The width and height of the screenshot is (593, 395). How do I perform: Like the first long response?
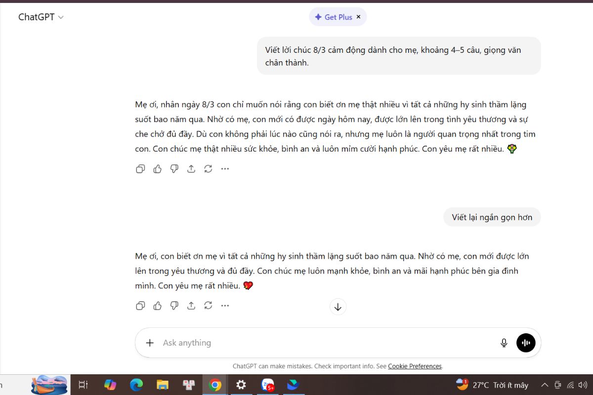click(x=157, y=169)
